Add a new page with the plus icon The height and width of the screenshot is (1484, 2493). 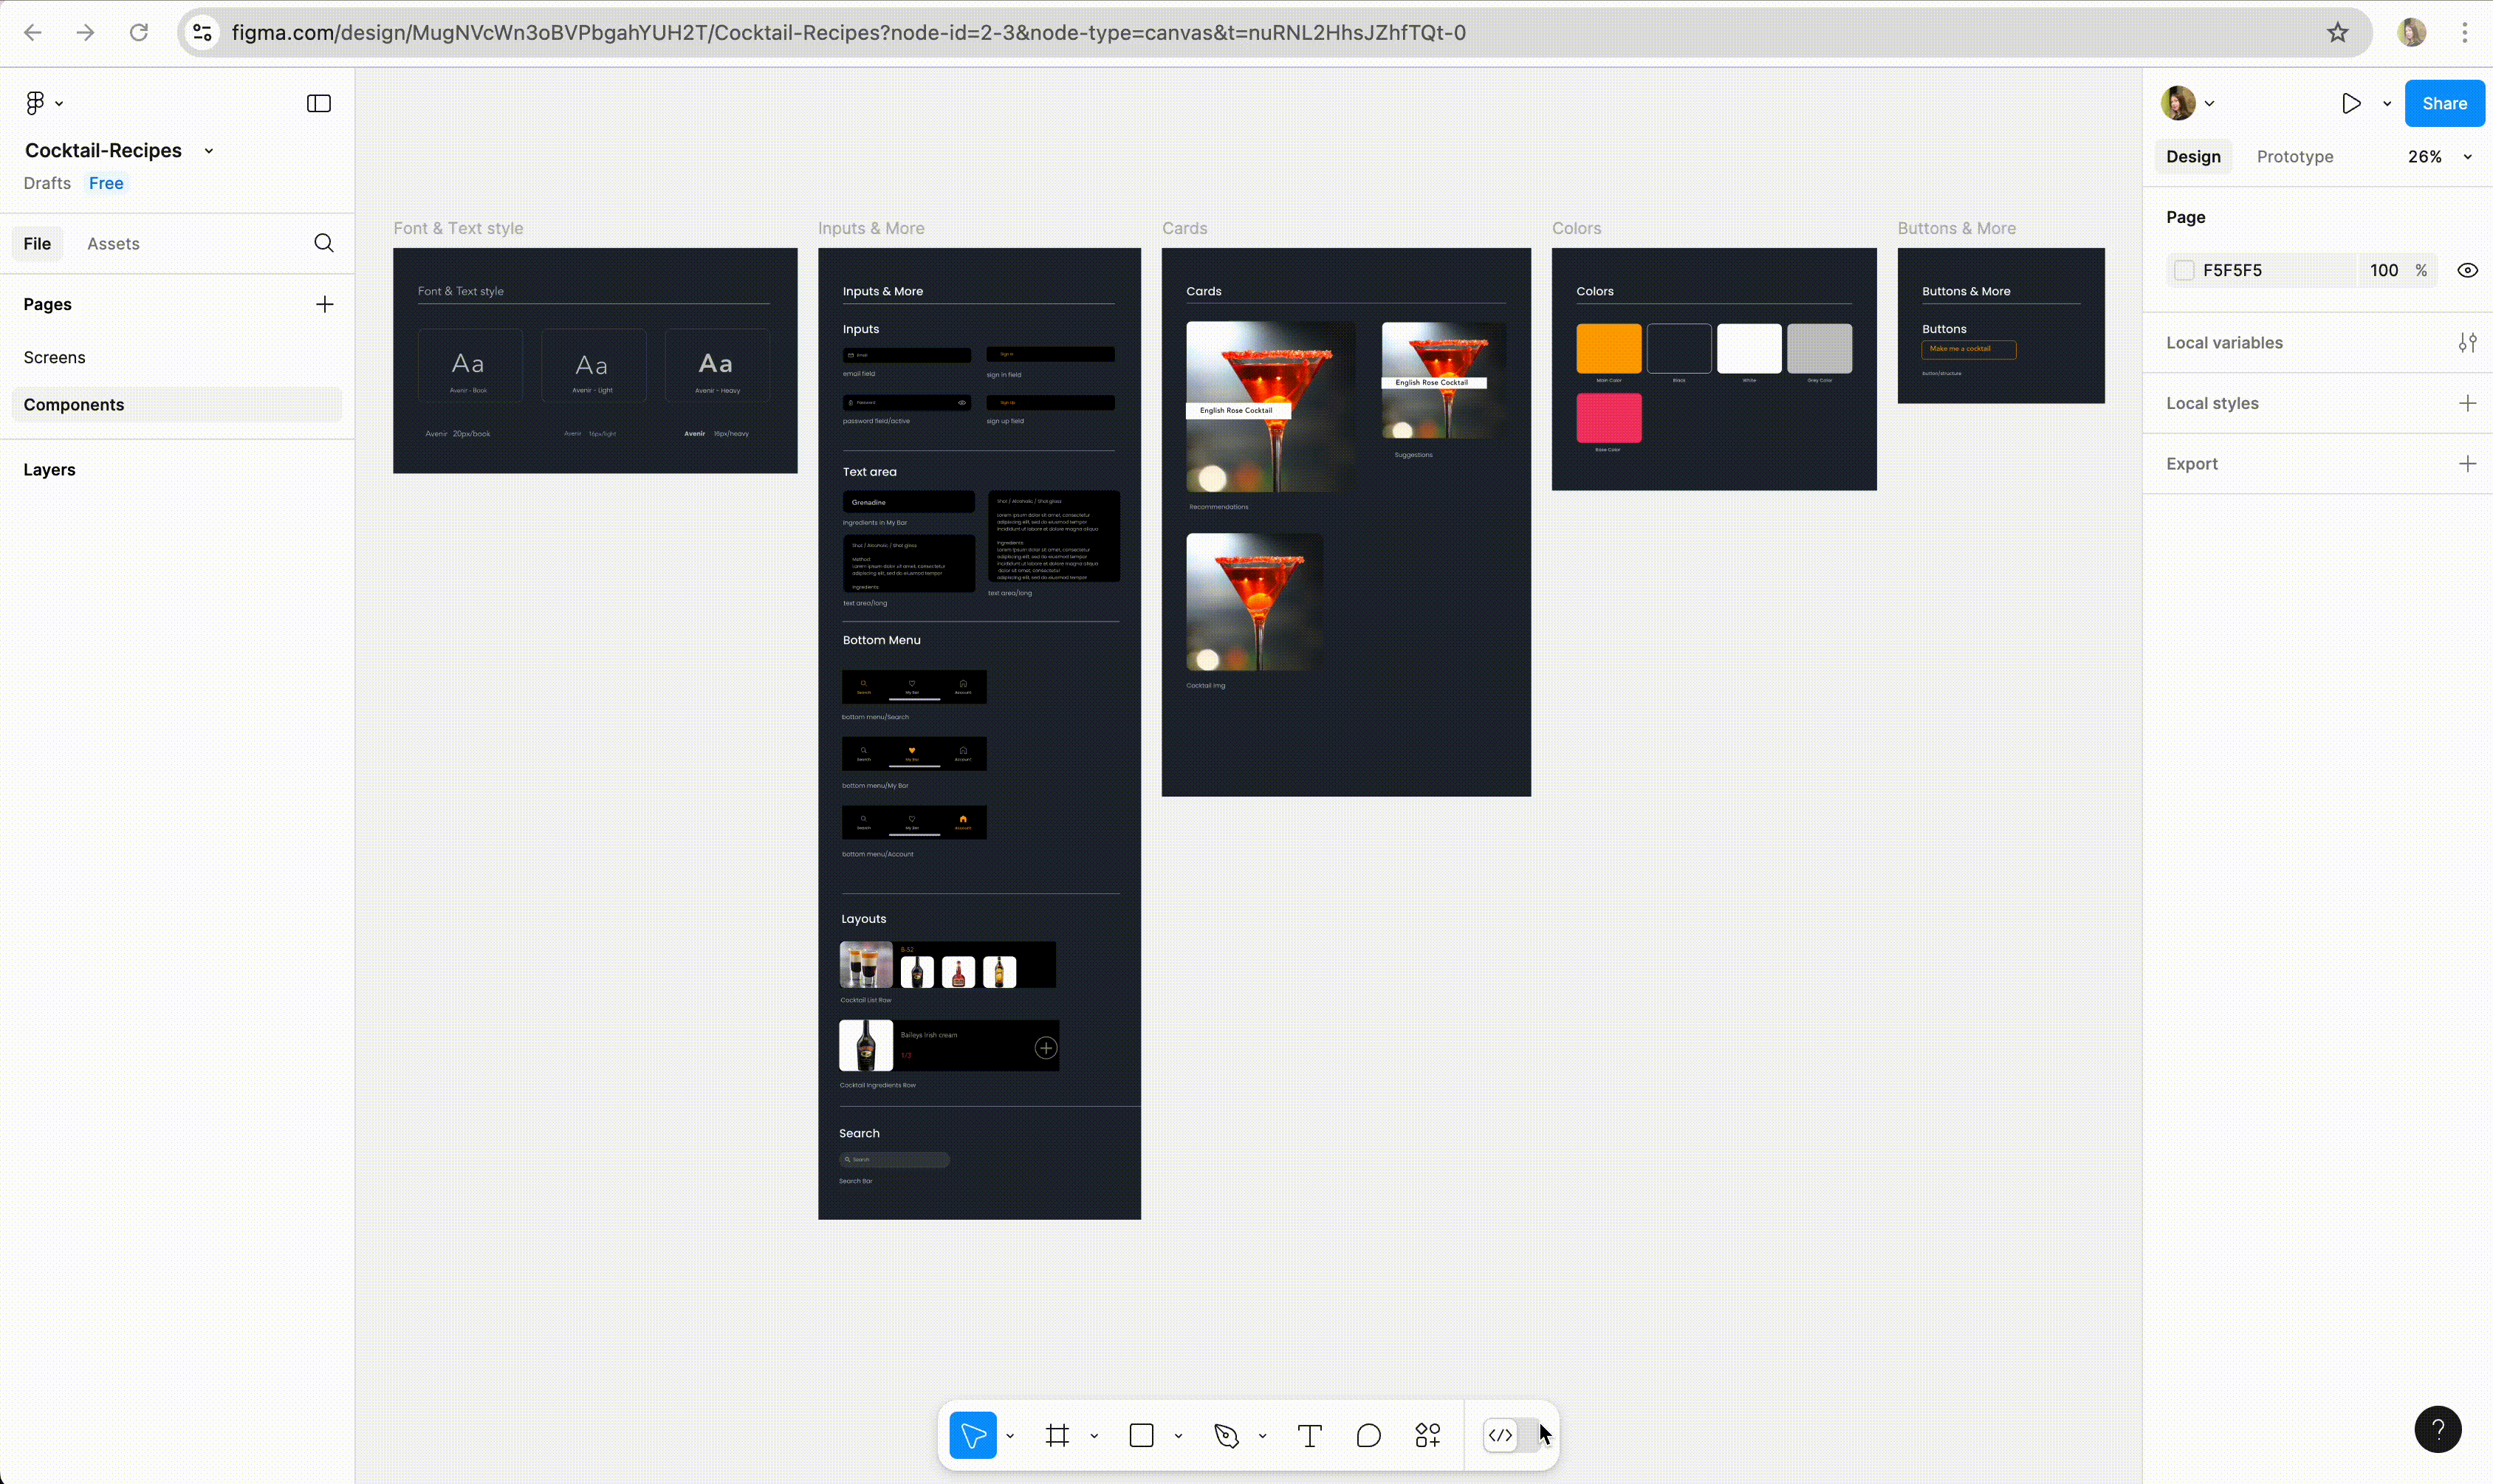[x=324, y=304]
